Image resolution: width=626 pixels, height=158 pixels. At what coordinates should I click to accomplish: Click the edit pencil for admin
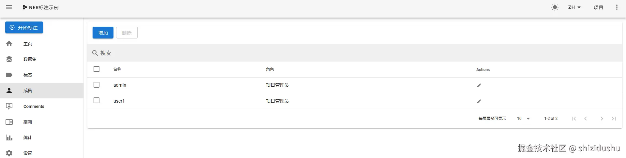pyautogui.click(x=479, y=85)
